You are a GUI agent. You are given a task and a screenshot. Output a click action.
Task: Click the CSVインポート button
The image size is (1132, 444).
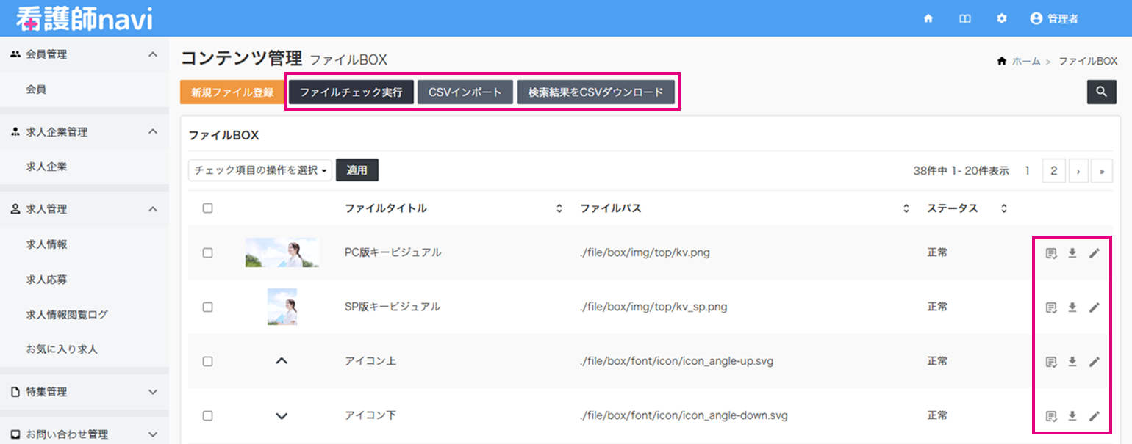click(x=465, y=92)
